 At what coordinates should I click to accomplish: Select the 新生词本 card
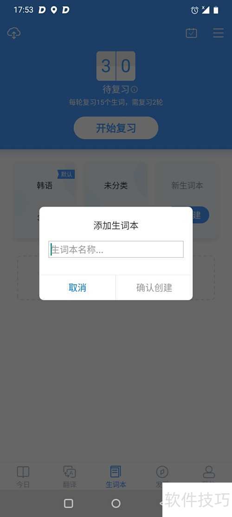click(x=187, y=186)
